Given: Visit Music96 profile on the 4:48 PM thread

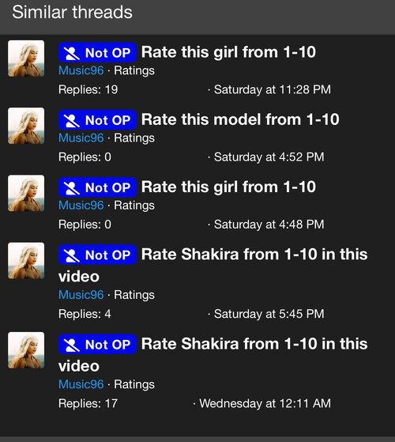Looking at the screenshot, I should point(81,206).
